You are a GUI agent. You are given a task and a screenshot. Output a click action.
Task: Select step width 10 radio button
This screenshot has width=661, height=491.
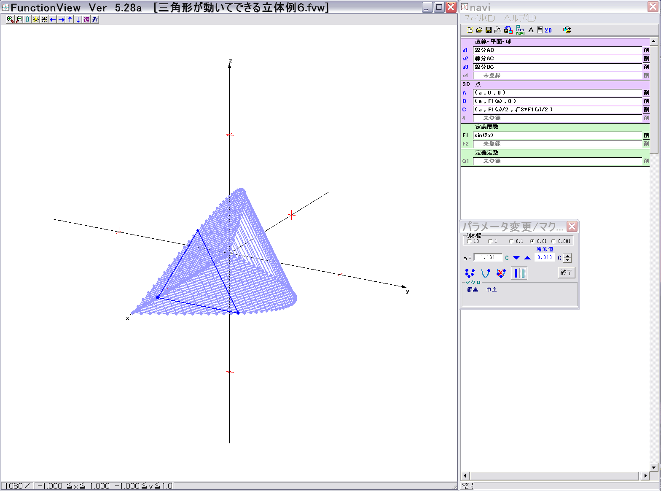tap(469, 241)
